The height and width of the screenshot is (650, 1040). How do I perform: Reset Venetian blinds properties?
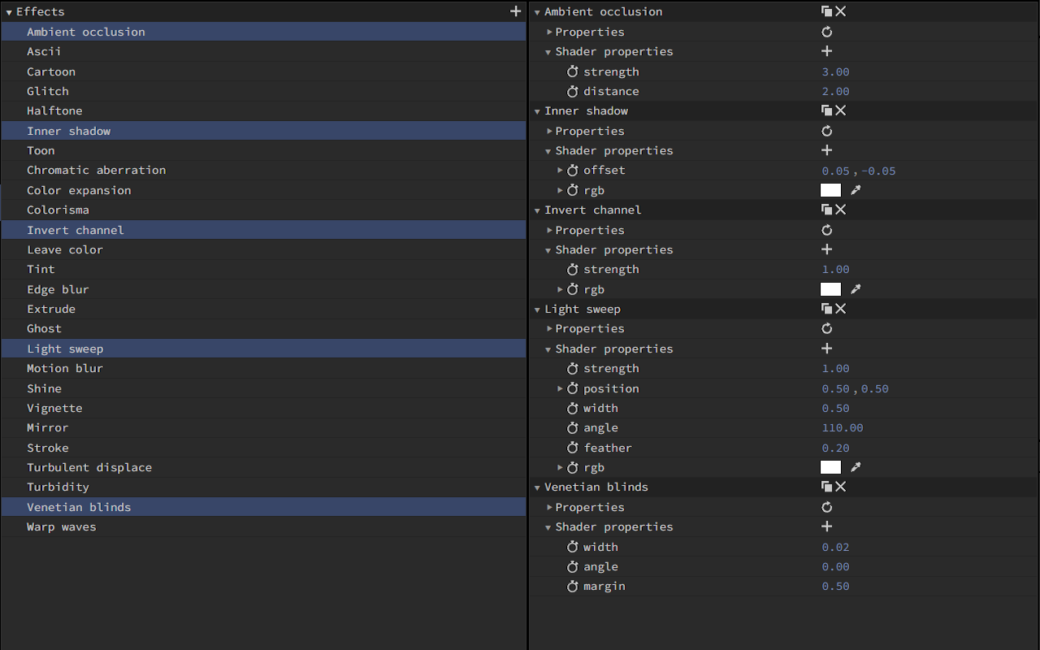point(827,507)
